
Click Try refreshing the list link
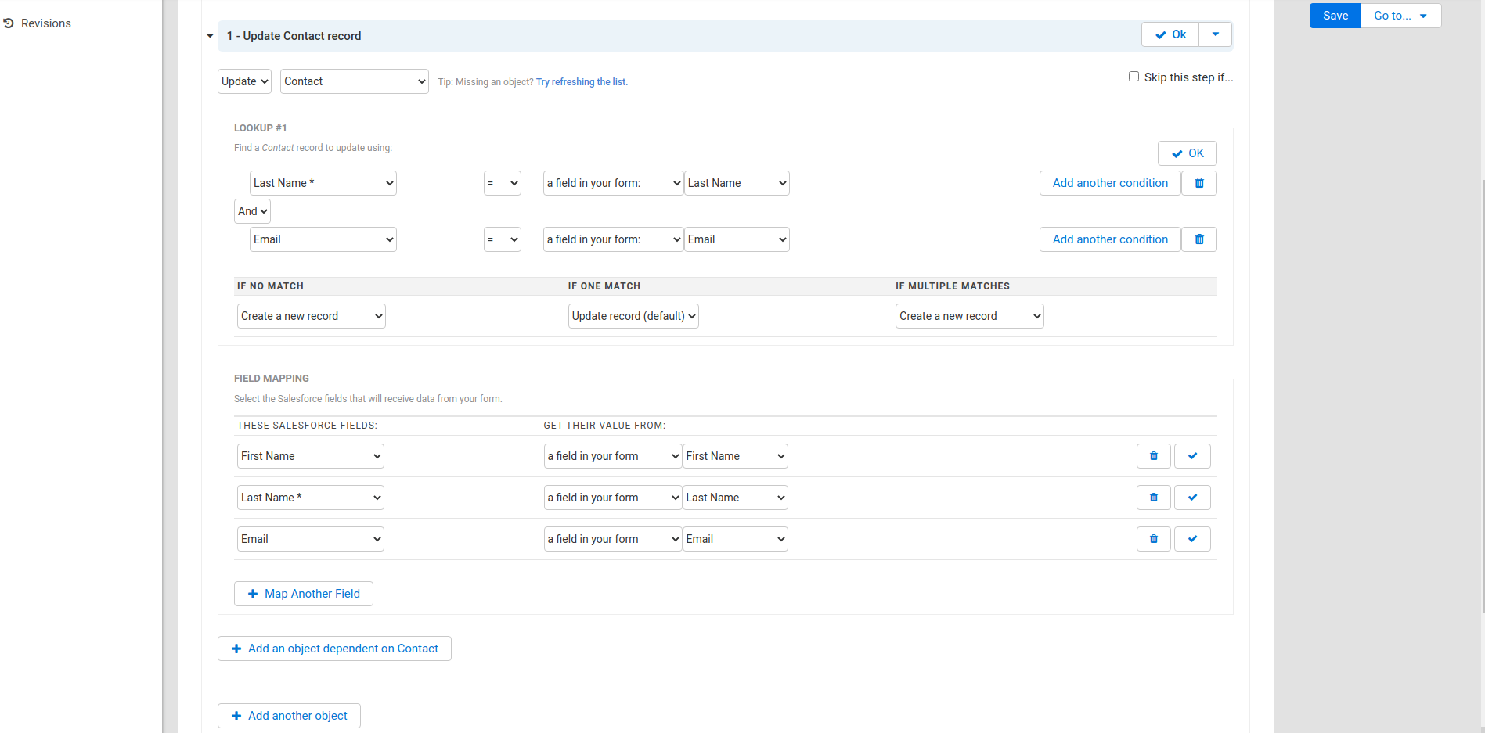(582, 82)
